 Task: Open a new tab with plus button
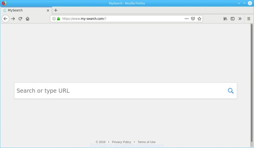(56, 10)
